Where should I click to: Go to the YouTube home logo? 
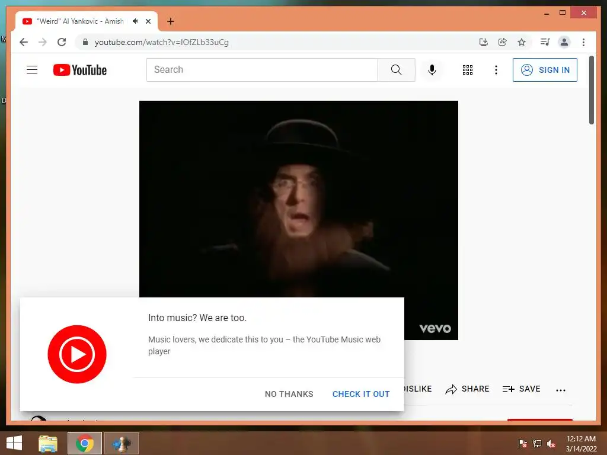coord(80,70)
